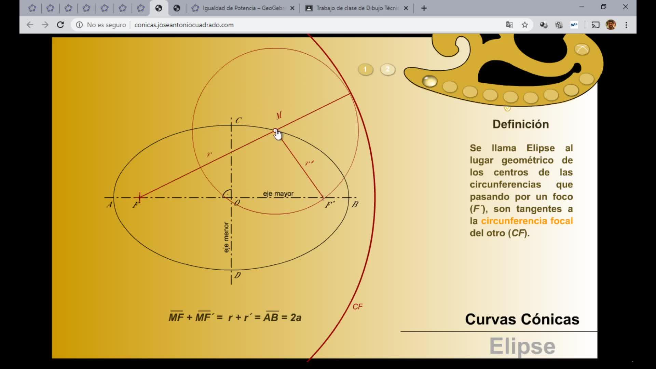The image size is (656, 369).
Task: Click the glossy selected step button on the French curve
Action: coord(429,81)
